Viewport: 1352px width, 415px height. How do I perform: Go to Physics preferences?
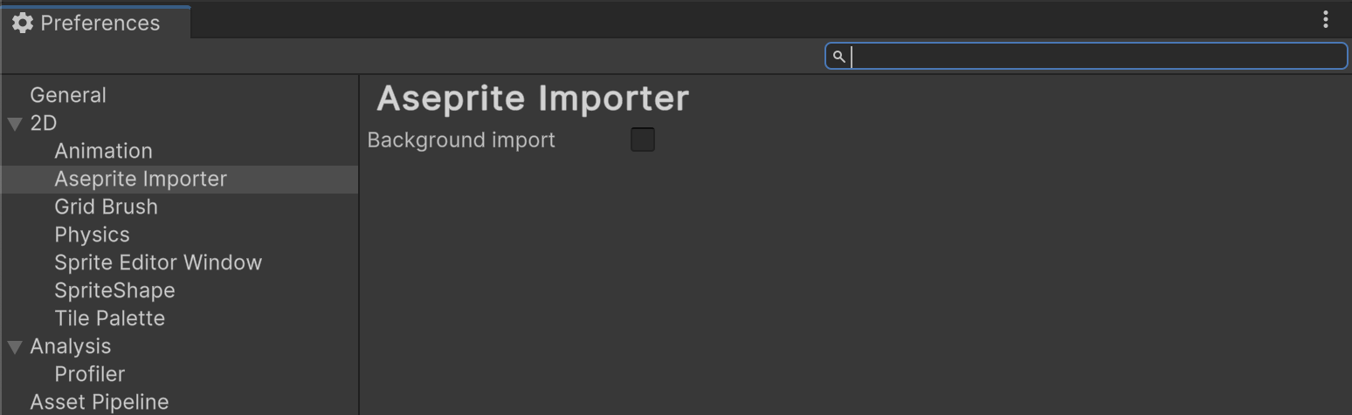(92, 235)
